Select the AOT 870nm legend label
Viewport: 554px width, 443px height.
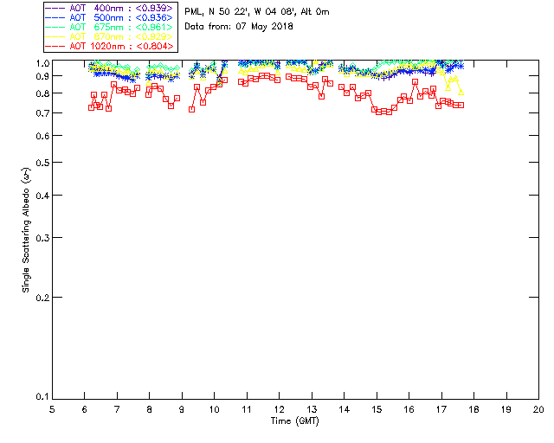[121, 36]
